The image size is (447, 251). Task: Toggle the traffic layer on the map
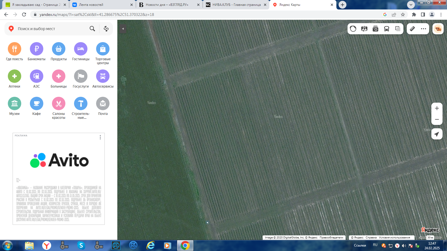coord(353,29)
